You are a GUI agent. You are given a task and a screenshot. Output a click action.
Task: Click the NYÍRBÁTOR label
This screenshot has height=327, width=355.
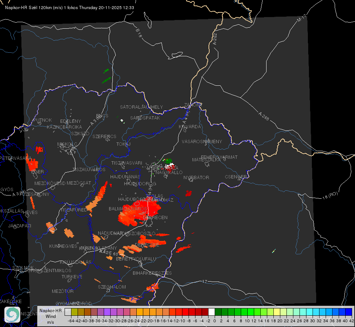tap(196, 177)
